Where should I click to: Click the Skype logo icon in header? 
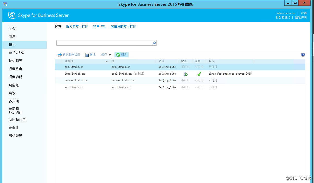pyautogui.click(x=12, y=15)
